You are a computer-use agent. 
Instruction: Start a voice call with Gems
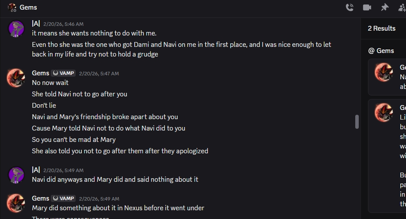coord(350,7)
